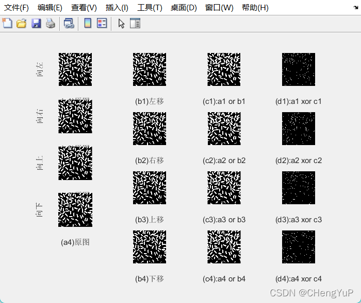This screenshot has width=361, height=303.
Task: Select the image above (d2):a2 xor c2
Action: pos(299,129)
